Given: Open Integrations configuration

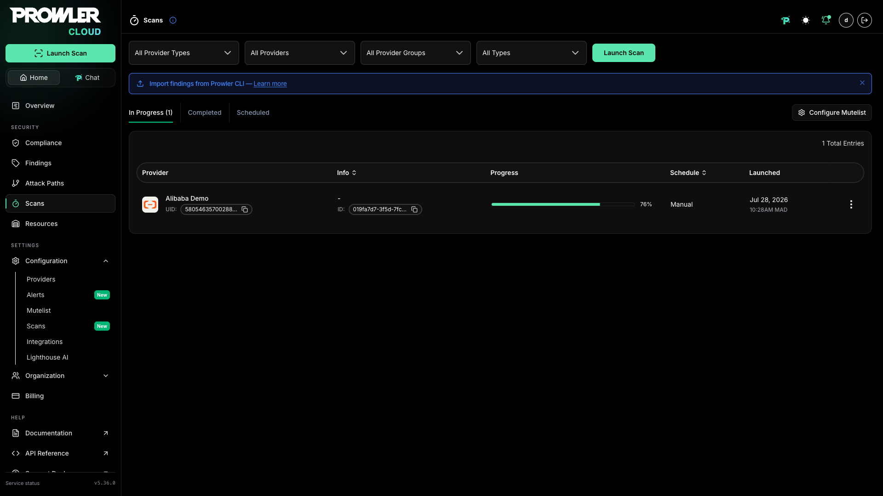Looking at the screenshot, I should [45, 342].
